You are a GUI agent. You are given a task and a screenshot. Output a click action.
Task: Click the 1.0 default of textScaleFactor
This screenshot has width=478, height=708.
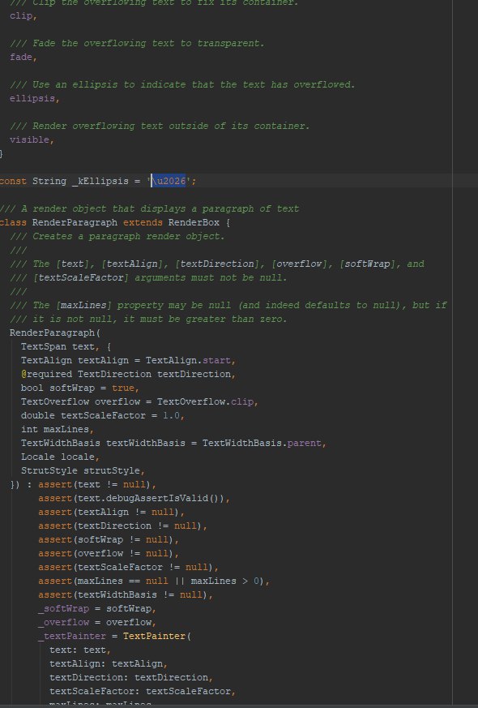(171, 415)
